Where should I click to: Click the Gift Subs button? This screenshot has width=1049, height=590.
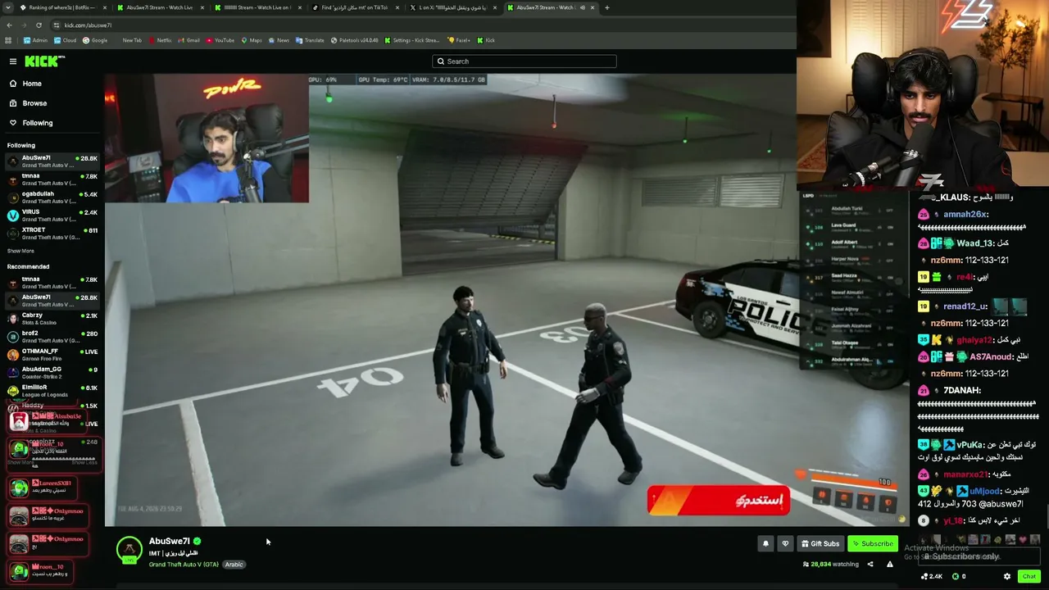coord(820,543)
